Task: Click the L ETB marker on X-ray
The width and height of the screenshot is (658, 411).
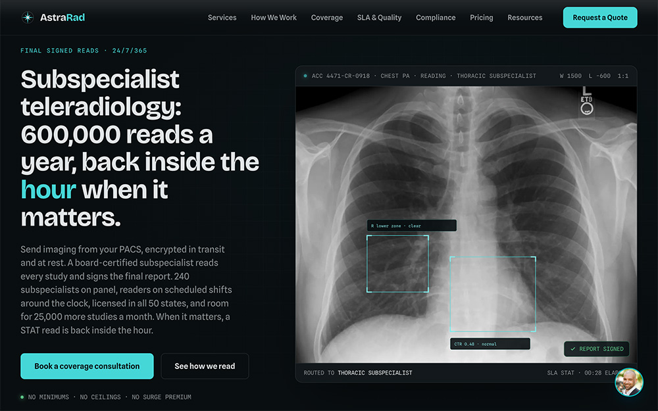Action: 587,101
